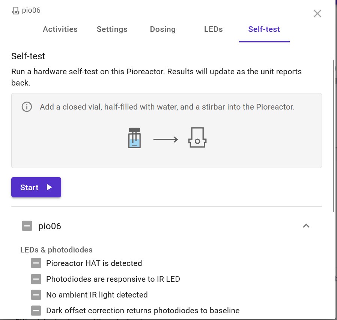Click the Pioreactor device outline icon
The height and width of the screenshot is (320, 337).
click(197, 138)
